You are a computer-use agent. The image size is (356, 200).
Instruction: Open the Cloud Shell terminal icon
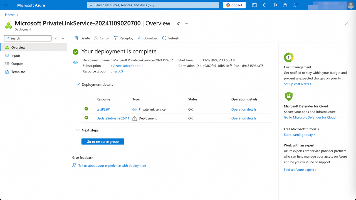pyautogui.click(x=254, y=5)
